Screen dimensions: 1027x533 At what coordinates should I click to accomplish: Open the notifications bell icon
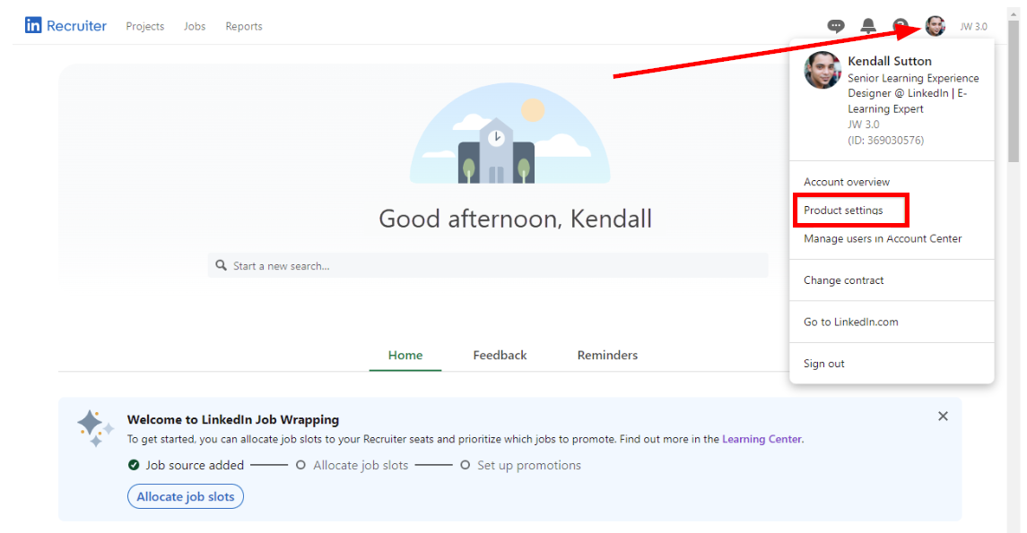[868, 26]
